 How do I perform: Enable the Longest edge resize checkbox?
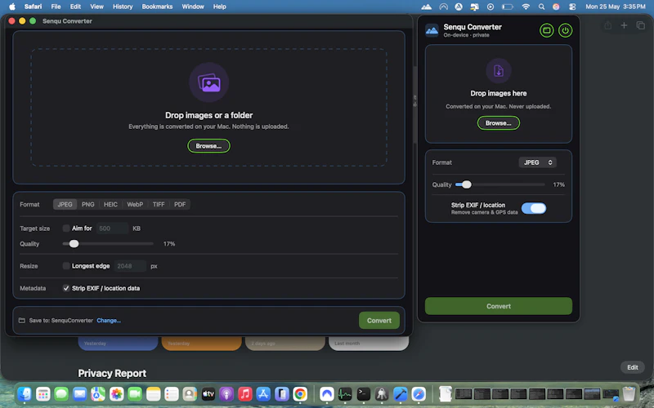(66, 266)
